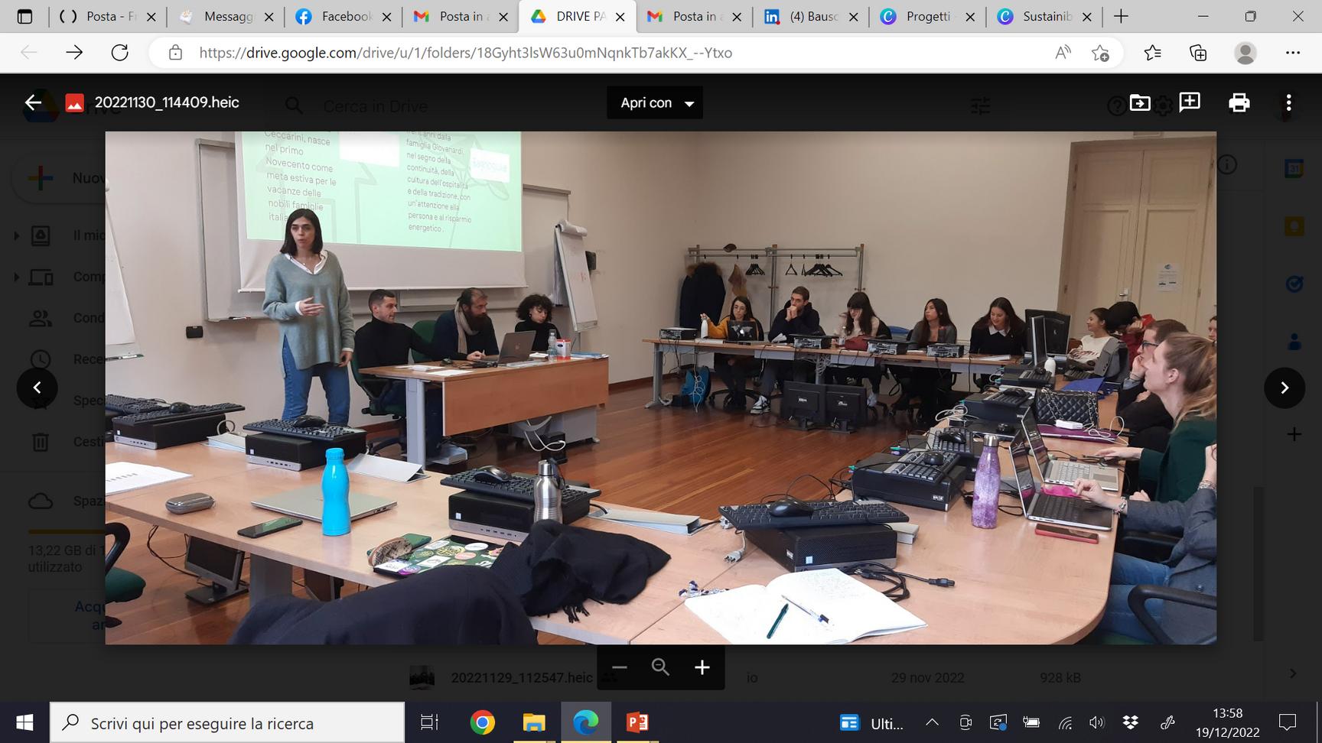The width and height of the screenshot is (1322, 743).
Task: Open the Windows notification center
Action: pyautogui.click(x=1288, y=722)
